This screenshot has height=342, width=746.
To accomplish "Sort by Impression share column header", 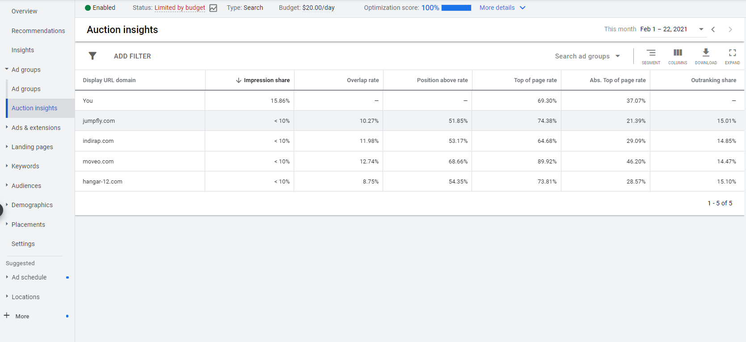I will point(266,80).
